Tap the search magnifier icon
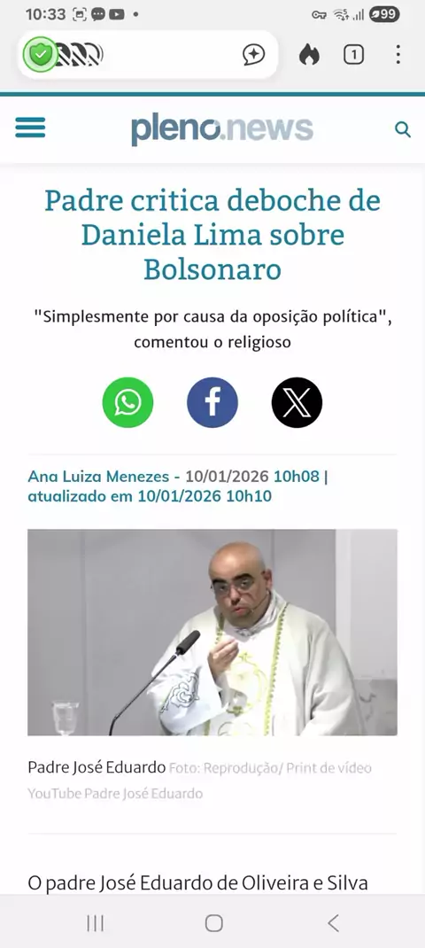Image resolution: width=425 pixels, height=948 pixels. (x=403, y=128)
